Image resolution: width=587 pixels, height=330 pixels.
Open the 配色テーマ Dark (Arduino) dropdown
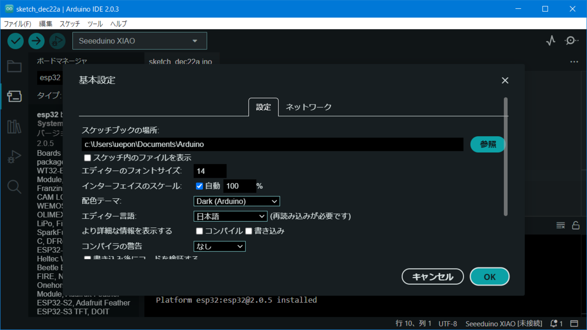click(x=237, y=201)
